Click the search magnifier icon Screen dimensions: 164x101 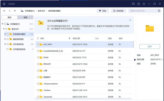[x=159, y=11]
